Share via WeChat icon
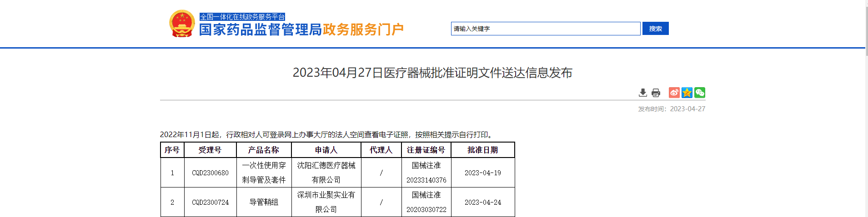The width and height of the screenshot is (868, 217). click(x=700, y=93)
